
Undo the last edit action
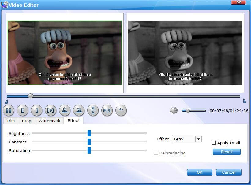(121, 110)
